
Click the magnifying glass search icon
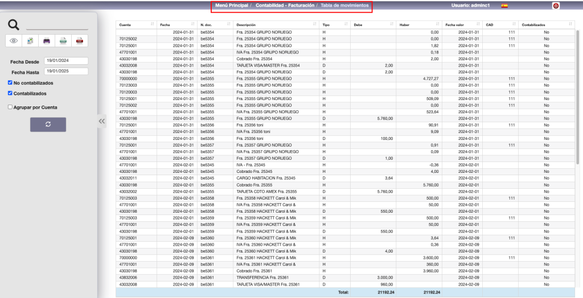coord(14,24)
